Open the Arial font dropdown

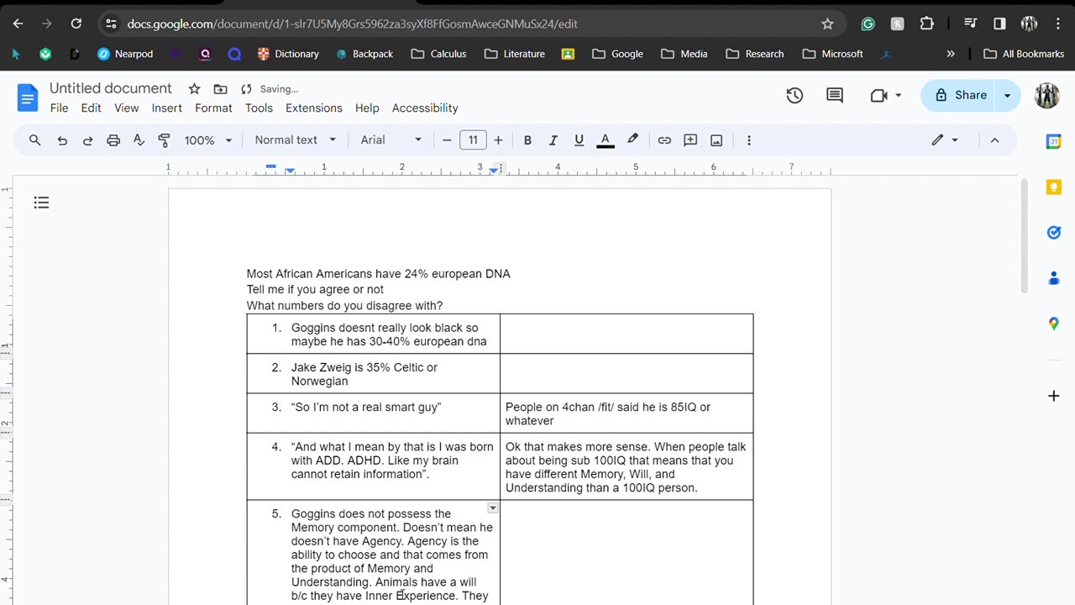[391, 140]
